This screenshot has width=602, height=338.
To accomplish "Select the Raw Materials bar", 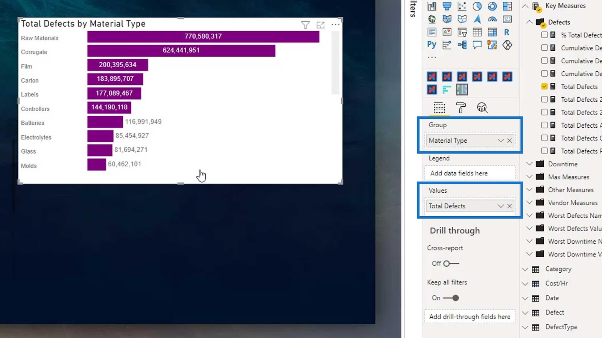I will point(203,36).
